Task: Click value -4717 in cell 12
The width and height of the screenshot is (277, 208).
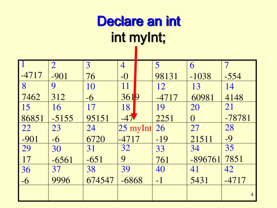Action: 167,97
